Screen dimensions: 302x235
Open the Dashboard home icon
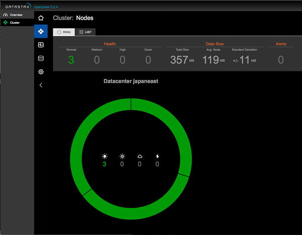pos(41,18)
